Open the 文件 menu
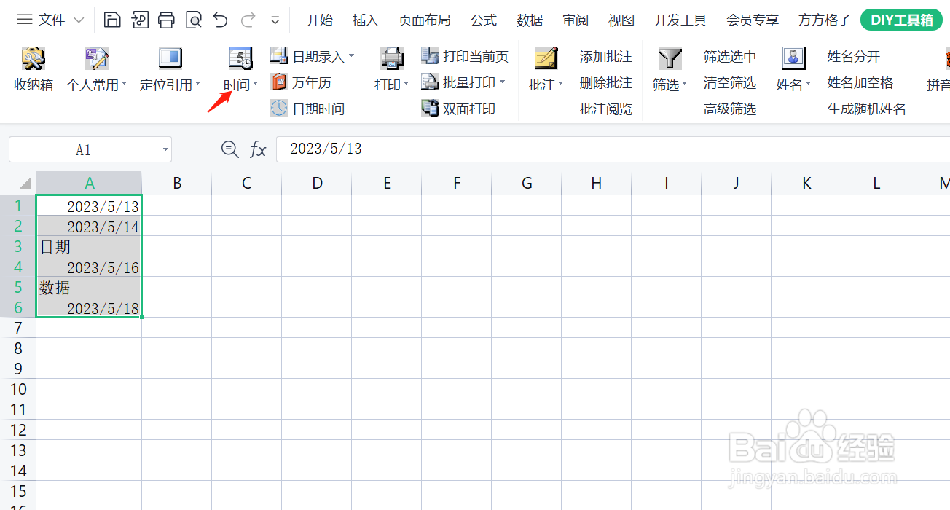 tap(50, 20)
